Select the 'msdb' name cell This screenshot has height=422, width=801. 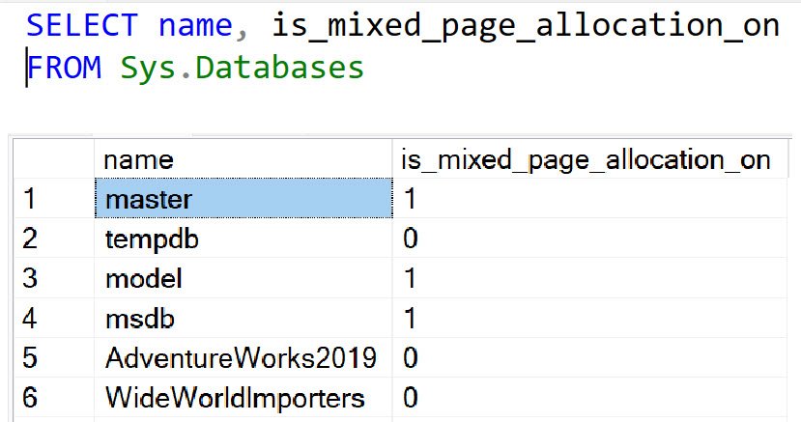[243, 318]
